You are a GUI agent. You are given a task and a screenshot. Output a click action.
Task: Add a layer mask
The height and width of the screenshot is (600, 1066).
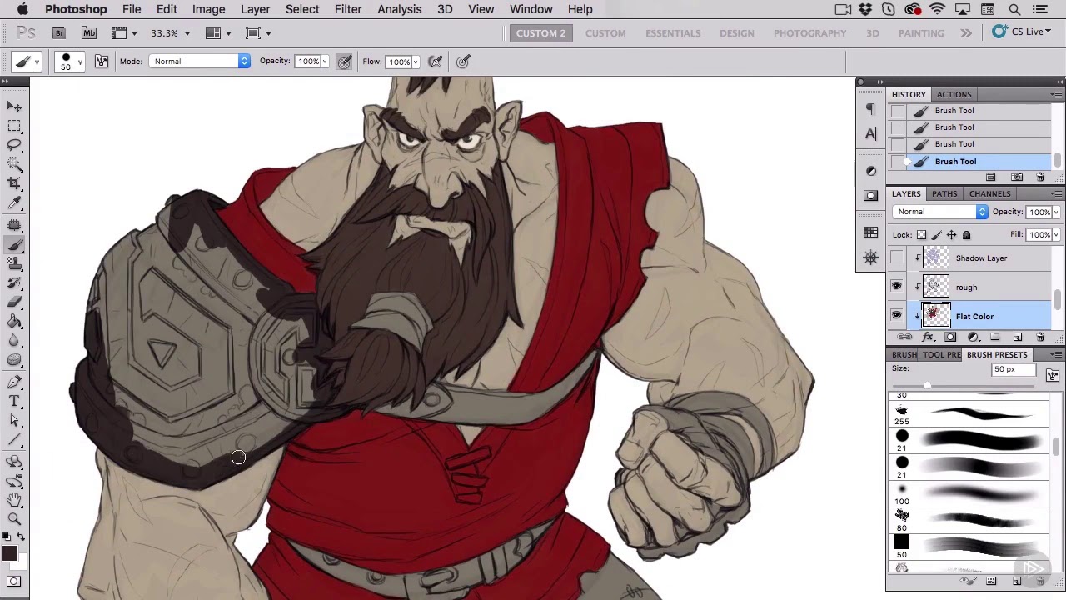[x=950, y=337]
